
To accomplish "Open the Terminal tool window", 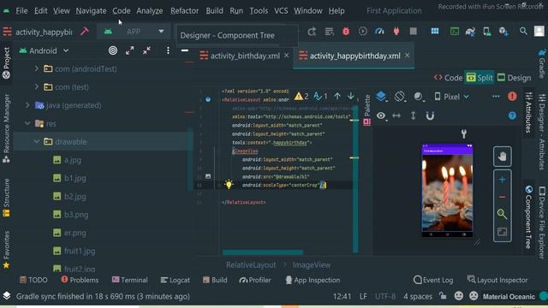I will (x=129, y=280).
